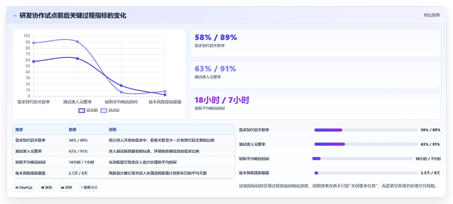Click the progress value 2.5天 / 8天
The height and width of the screenshot is (204, 453).
click(430, 173)
